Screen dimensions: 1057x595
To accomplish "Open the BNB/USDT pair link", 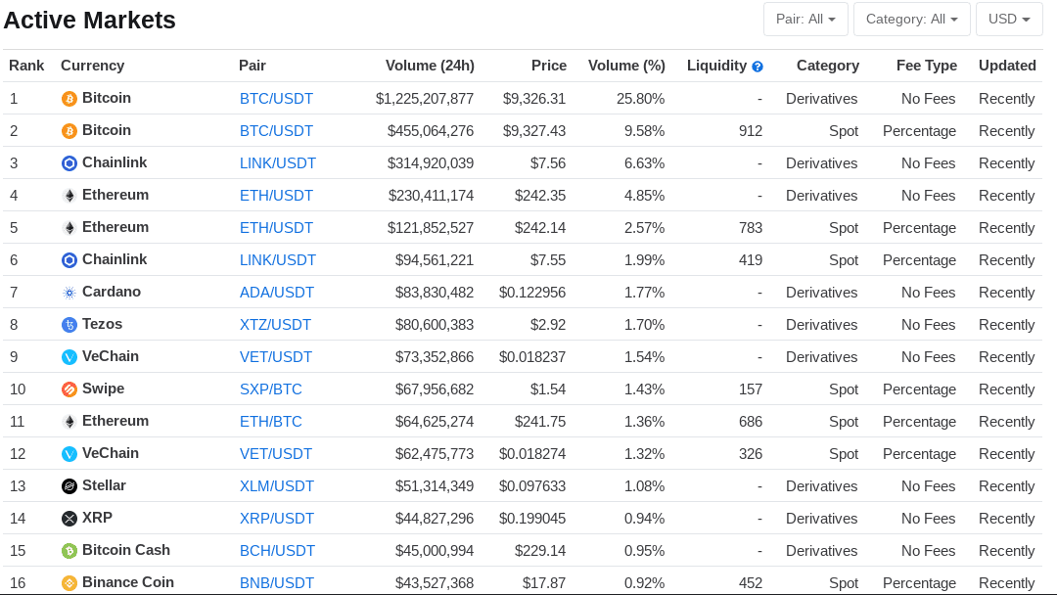I will (277, 583).
